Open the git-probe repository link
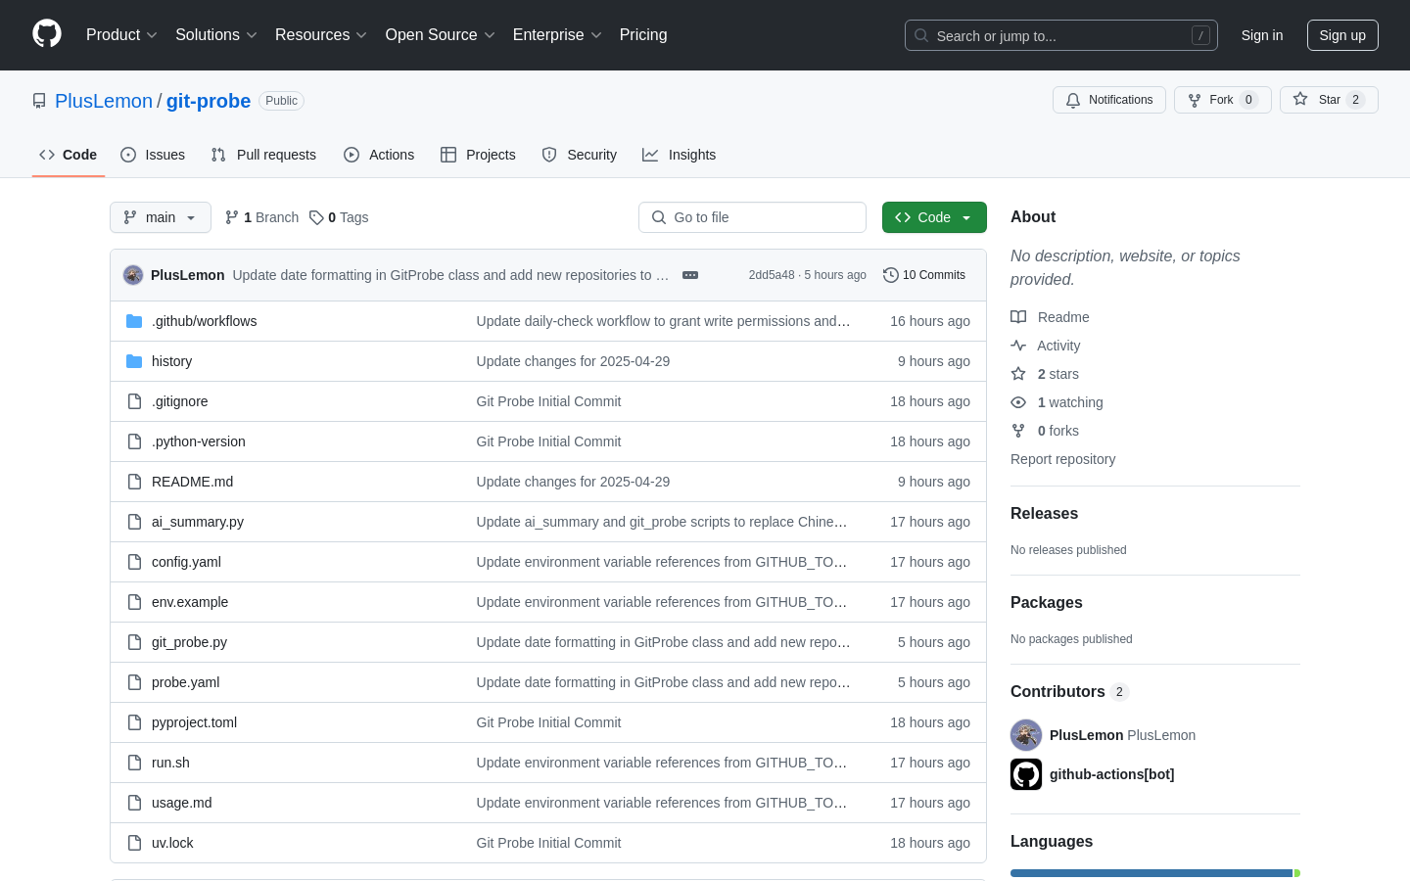The height and width of the screenshot is (881, 1410). (x=209, y=101)
